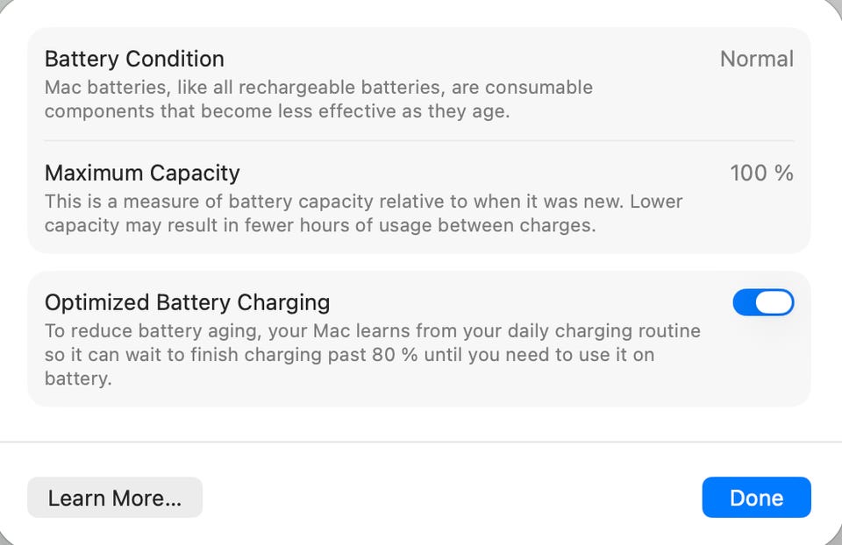Select the Normal battery condition status
The height and width of the screenshot is (545, 842).
click(756, 59)
